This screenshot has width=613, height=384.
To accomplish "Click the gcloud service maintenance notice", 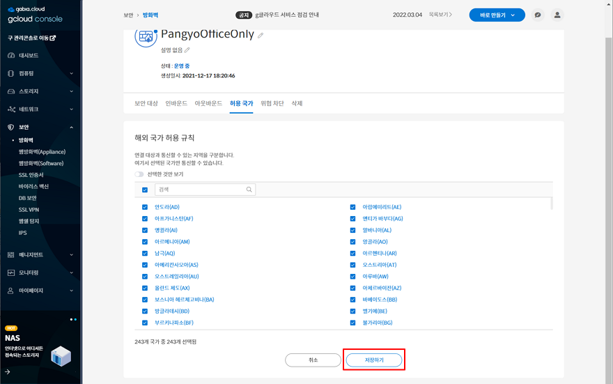I will click(x=287, y=15).
